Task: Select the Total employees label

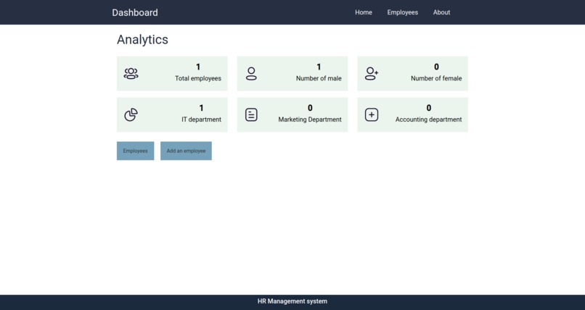Action: tap(198, 78)
